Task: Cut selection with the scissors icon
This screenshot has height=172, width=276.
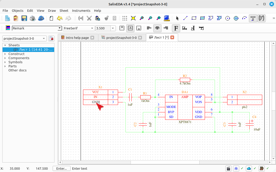Action: (89, 18)
